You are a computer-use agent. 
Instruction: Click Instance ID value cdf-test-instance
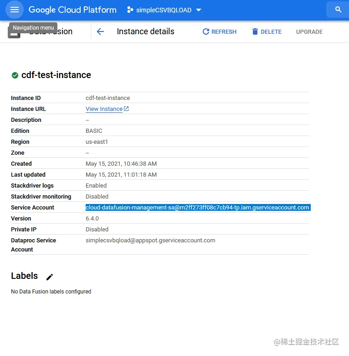[x=108, y=98]
